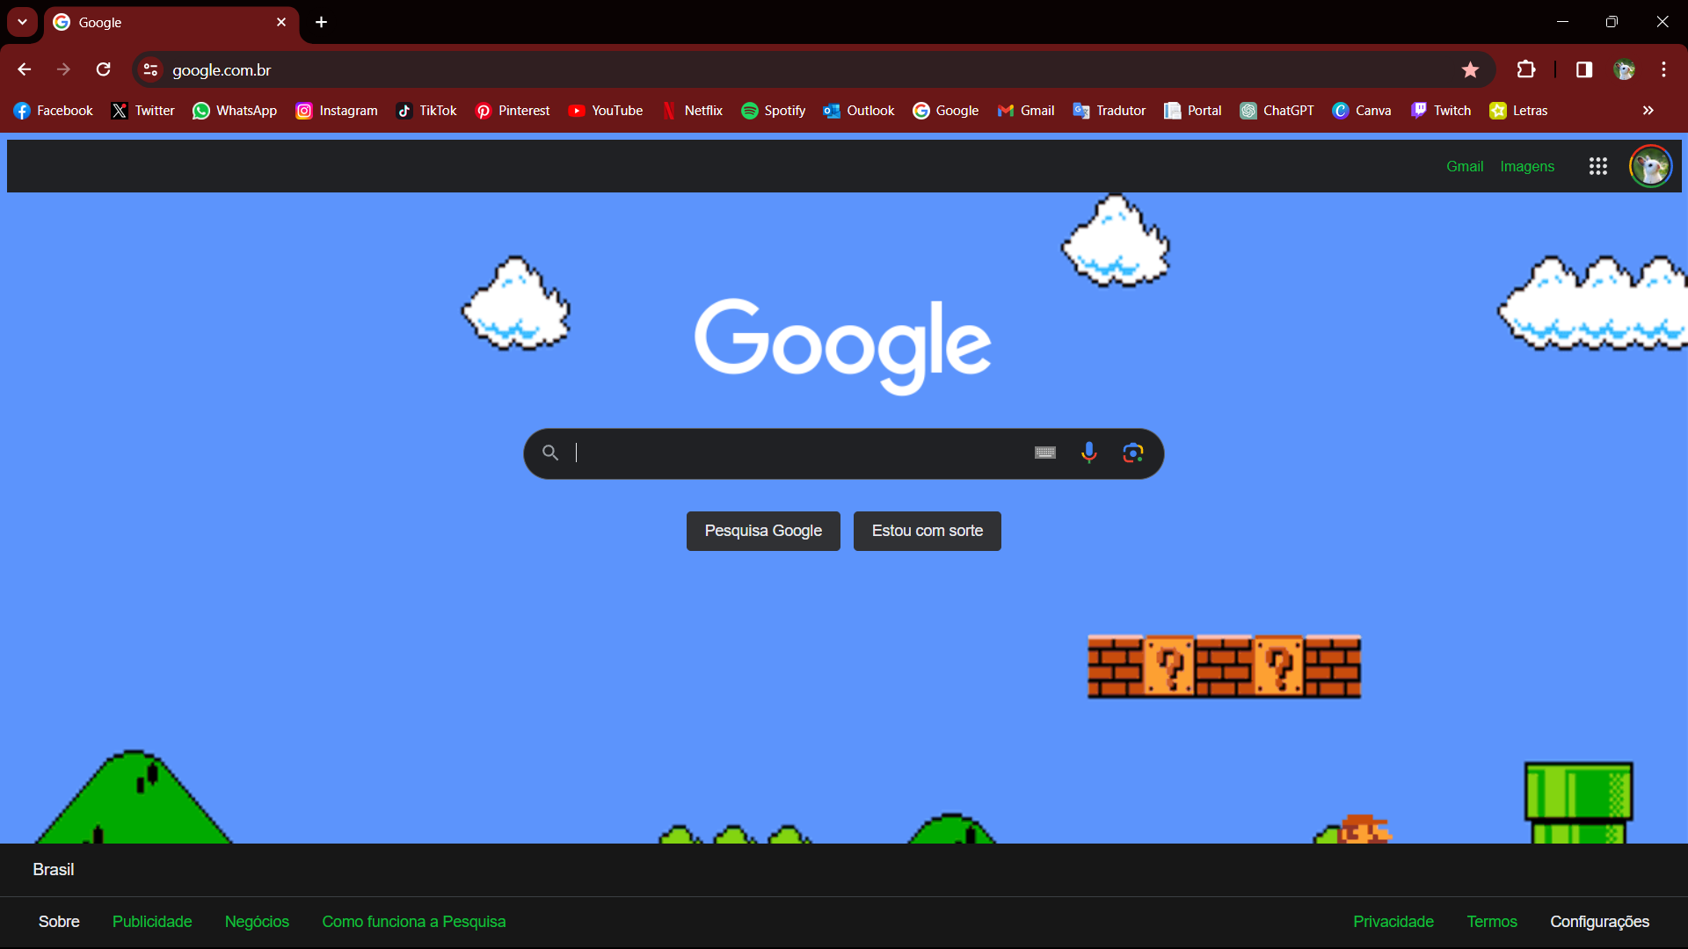Open the Twitch bookmark
This screenshot has width=1688, height=949.
[1440, 111]
